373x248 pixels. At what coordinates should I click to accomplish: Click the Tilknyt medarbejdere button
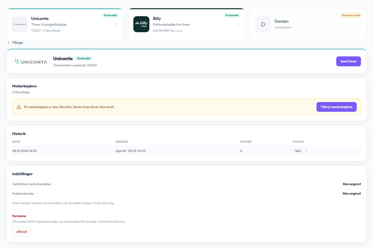pos(336,107)
